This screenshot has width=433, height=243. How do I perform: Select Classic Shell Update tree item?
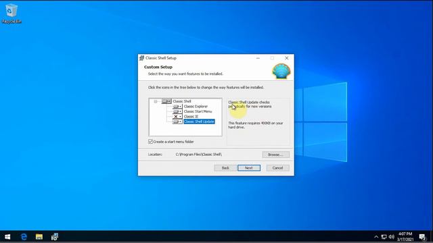point(199,122)
